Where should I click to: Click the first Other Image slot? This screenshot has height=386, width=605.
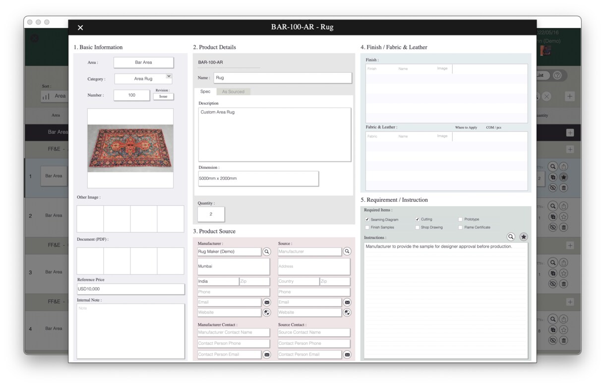(x=90, y=219)
